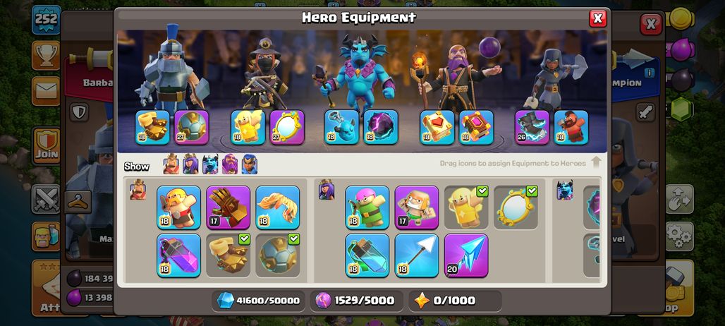Screen dimensions: 725x326
Task: Choose the Giant Arrow equipment
Action: coord(417,255)
